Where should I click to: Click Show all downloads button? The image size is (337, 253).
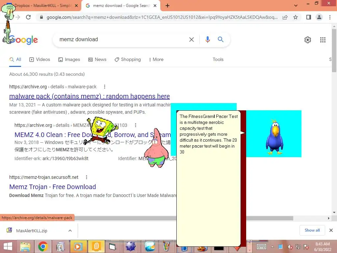(312, 230)
